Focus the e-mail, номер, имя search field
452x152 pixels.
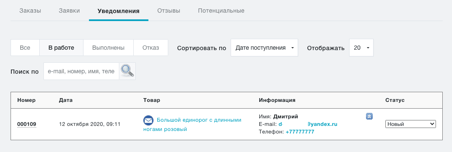click(81, 71)
